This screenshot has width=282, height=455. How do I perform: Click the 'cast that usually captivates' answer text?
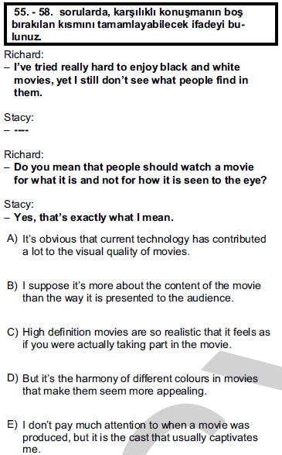[x=140, y=437]
